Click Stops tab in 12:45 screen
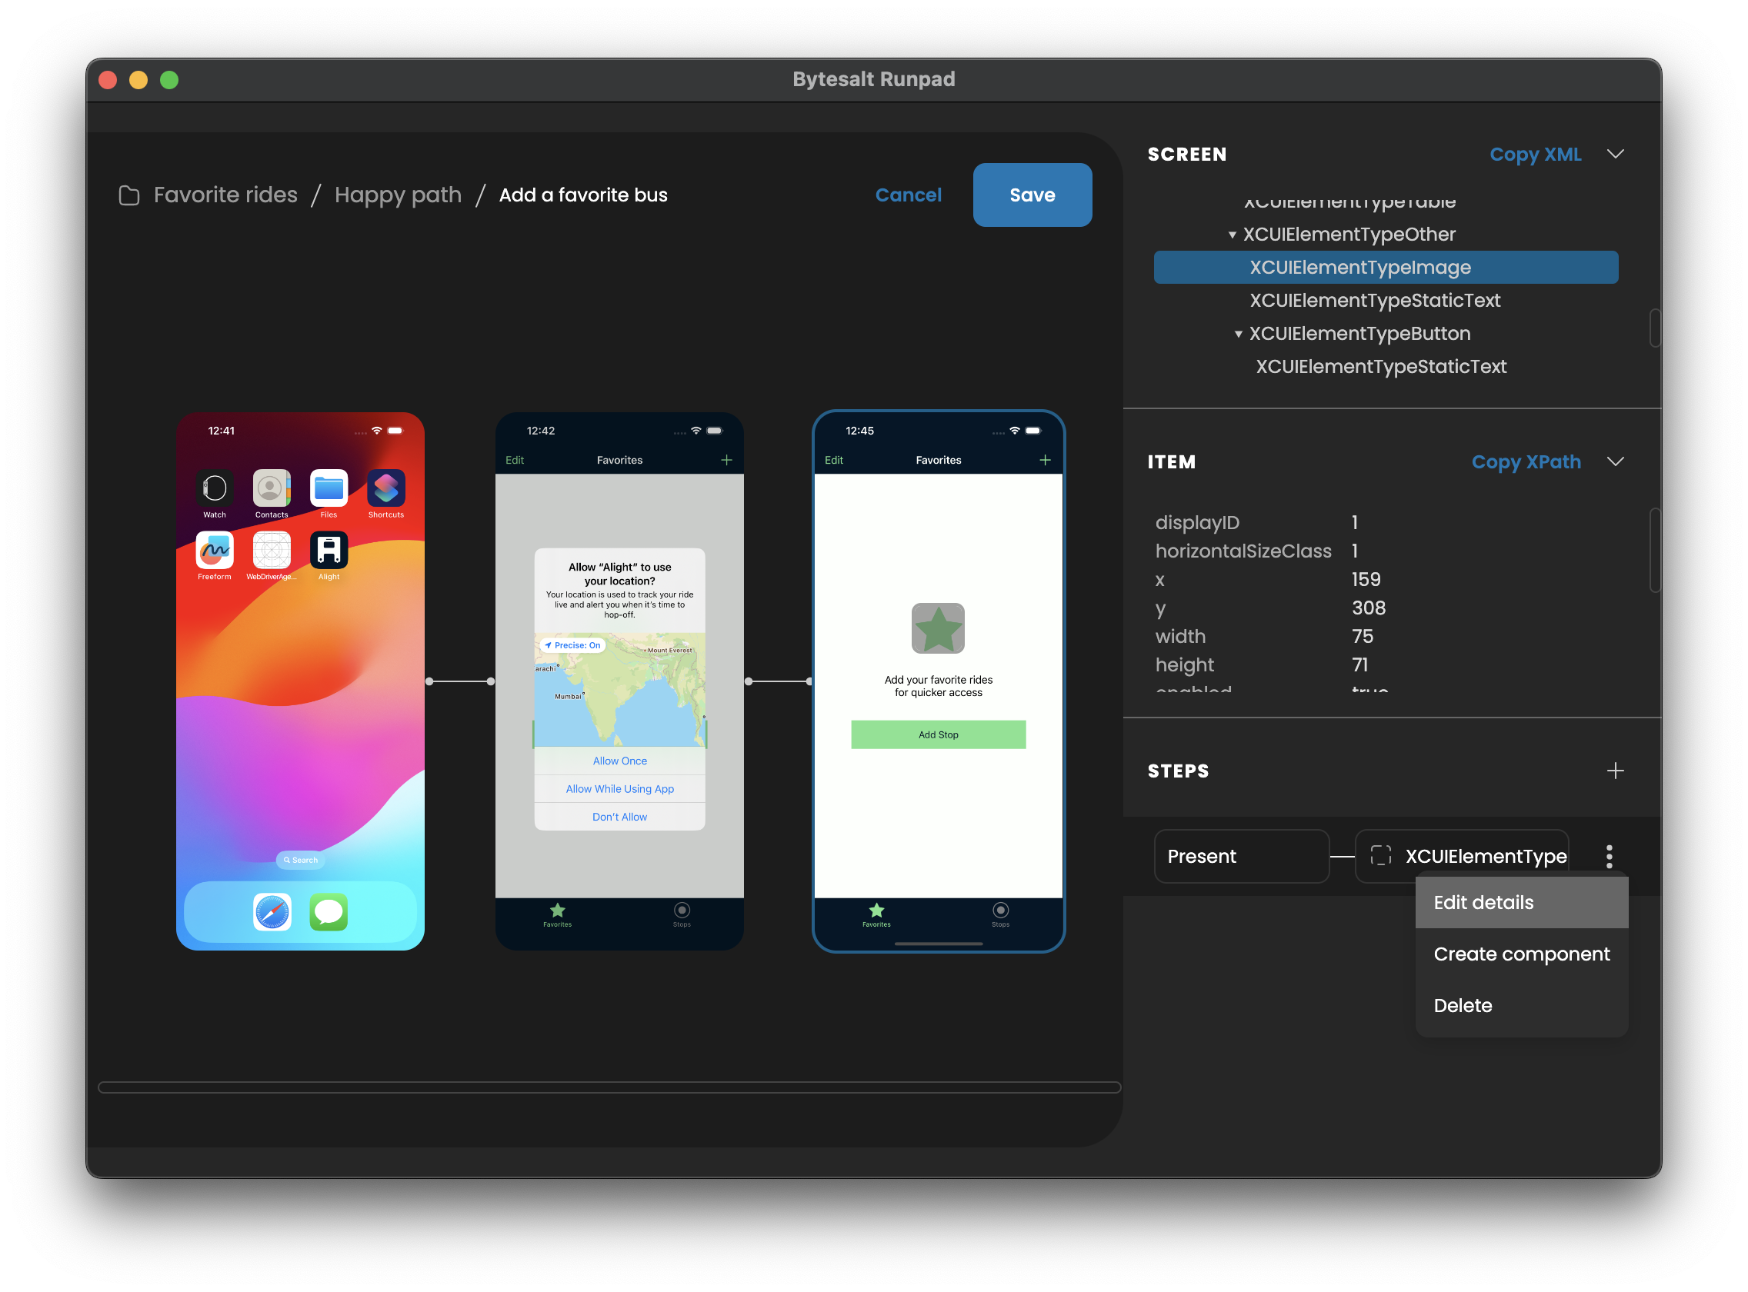This screenshot has width=1748, height=1292. pos(1000,914)
